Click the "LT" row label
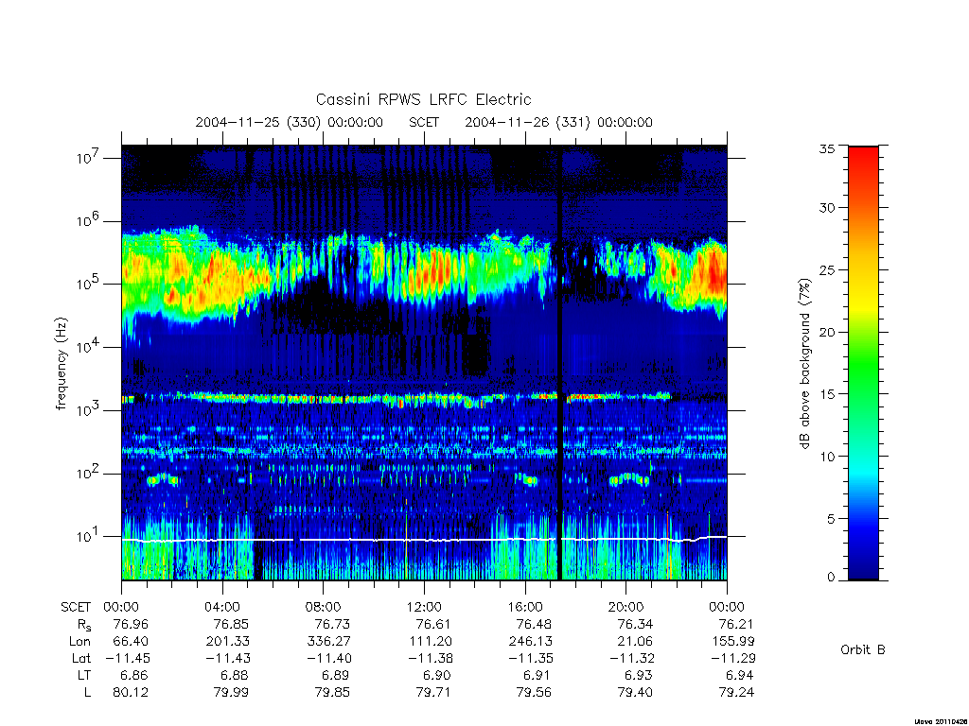The height and width of the screenshot is (726, 969). pos(84,675)
